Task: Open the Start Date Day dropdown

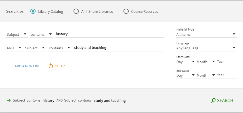Action: point(185,62)
